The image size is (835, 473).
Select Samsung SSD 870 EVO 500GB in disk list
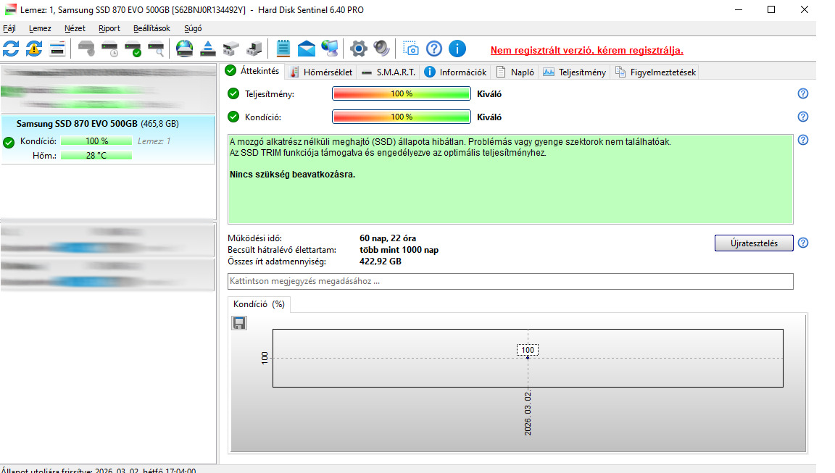click(x=108, y=141)
